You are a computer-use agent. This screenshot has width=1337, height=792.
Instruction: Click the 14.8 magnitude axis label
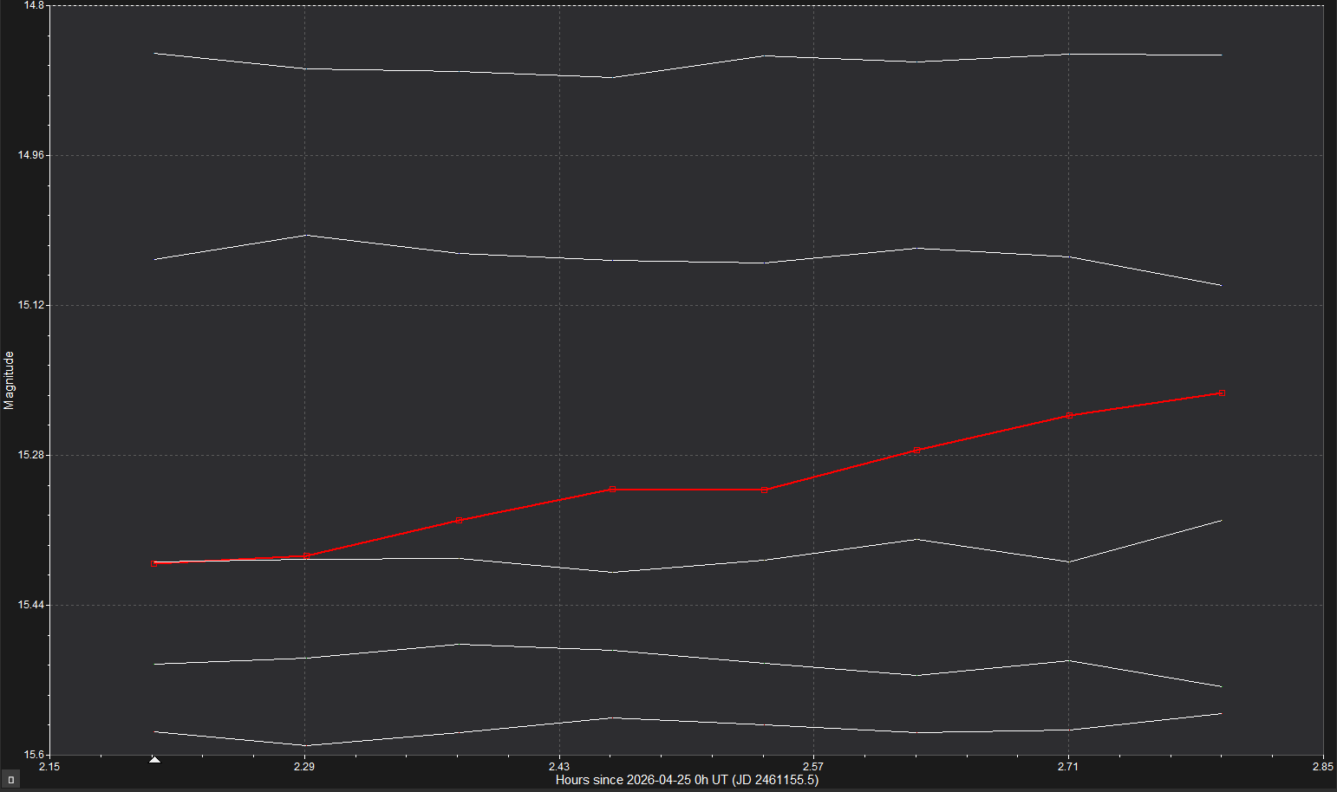coord(32,6)
